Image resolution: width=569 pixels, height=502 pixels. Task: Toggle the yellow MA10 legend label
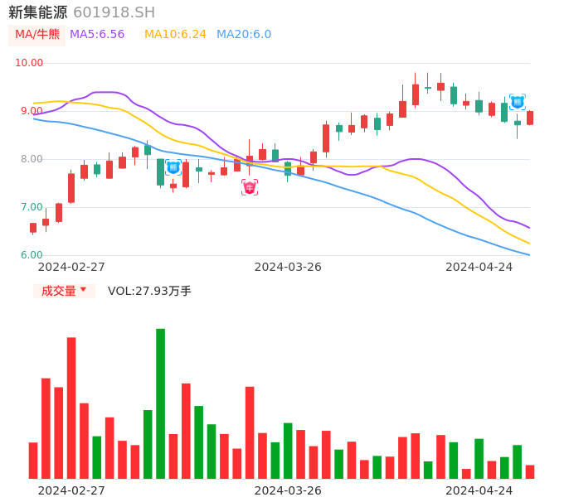(175, 35)
